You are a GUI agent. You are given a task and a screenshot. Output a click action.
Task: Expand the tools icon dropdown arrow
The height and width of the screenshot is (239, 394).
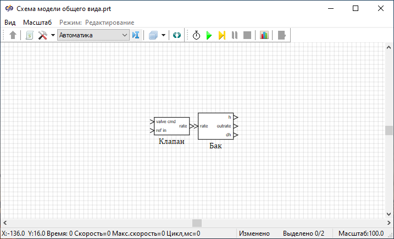pos(53,35)
